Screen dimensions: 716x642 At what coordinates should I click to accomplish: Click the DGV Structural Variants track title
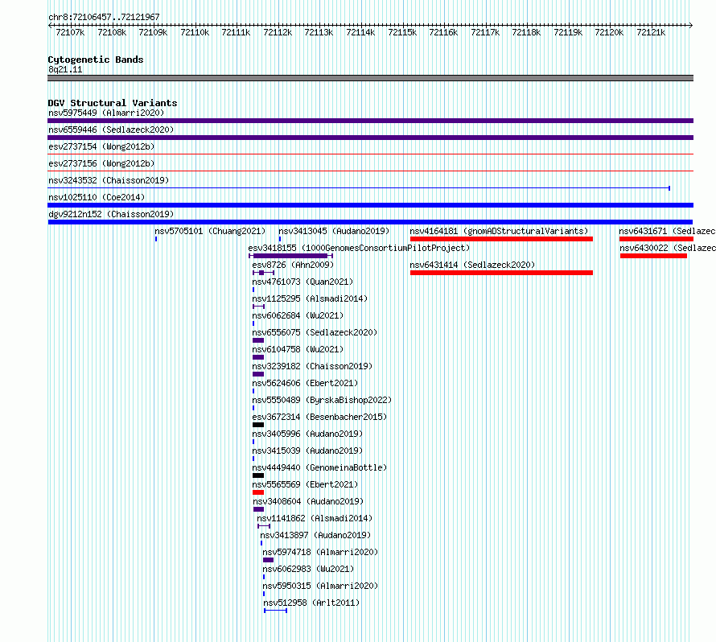[x=113, y=103]
